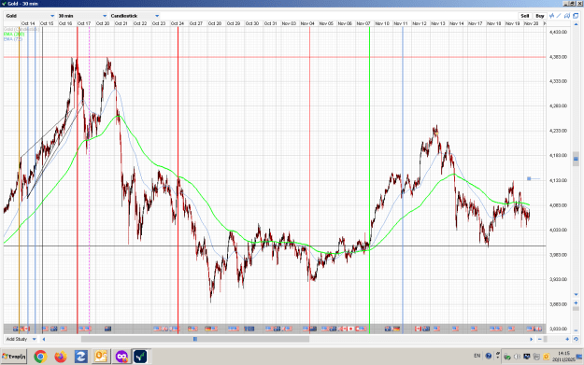The width and height of the screenshot is (584, 365).
Task: Click the Australia flag event under Oct 20
Action: click(x=108, y=329)
